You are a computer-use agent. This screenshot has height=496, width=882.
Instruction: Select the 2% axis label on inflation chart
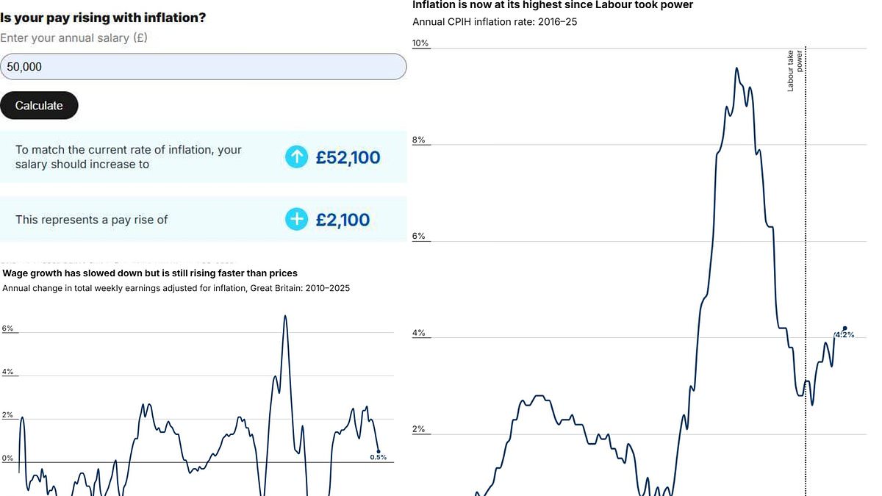420,428
